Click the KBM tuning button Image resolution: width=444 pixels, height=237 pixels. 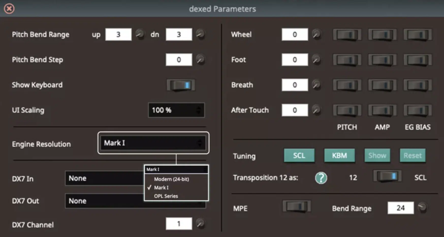[339, 155]
